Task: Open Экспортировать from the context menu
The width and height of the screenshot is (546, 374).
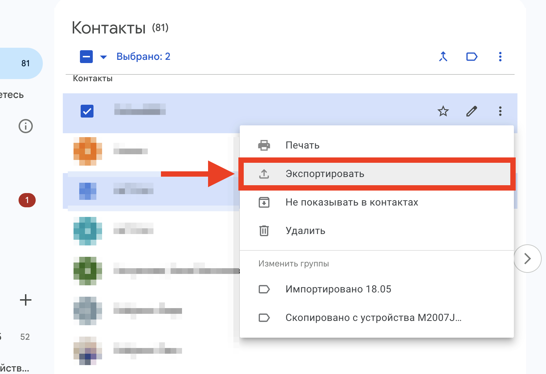Action: [324, 174]
